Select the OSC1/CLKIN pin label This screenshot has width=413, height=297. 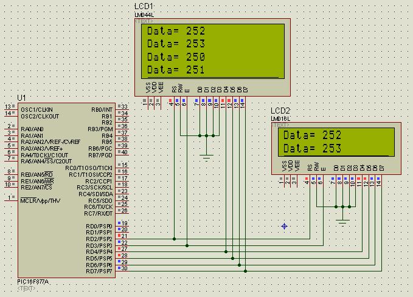36,110
